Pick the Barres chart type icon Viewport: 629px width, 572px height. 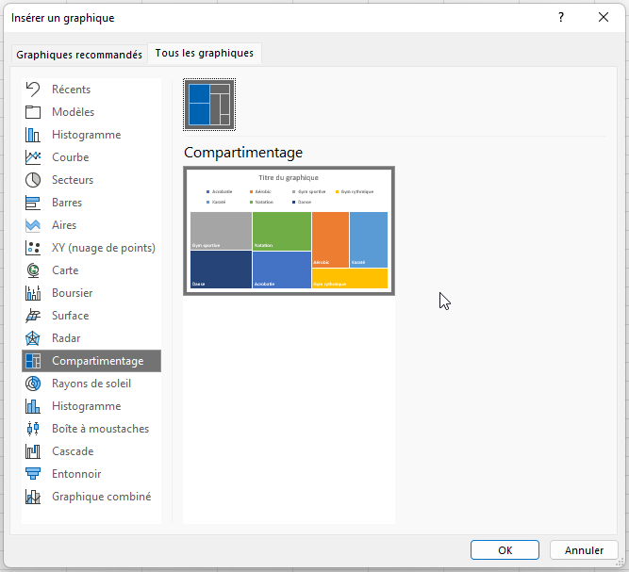[33, 203]
